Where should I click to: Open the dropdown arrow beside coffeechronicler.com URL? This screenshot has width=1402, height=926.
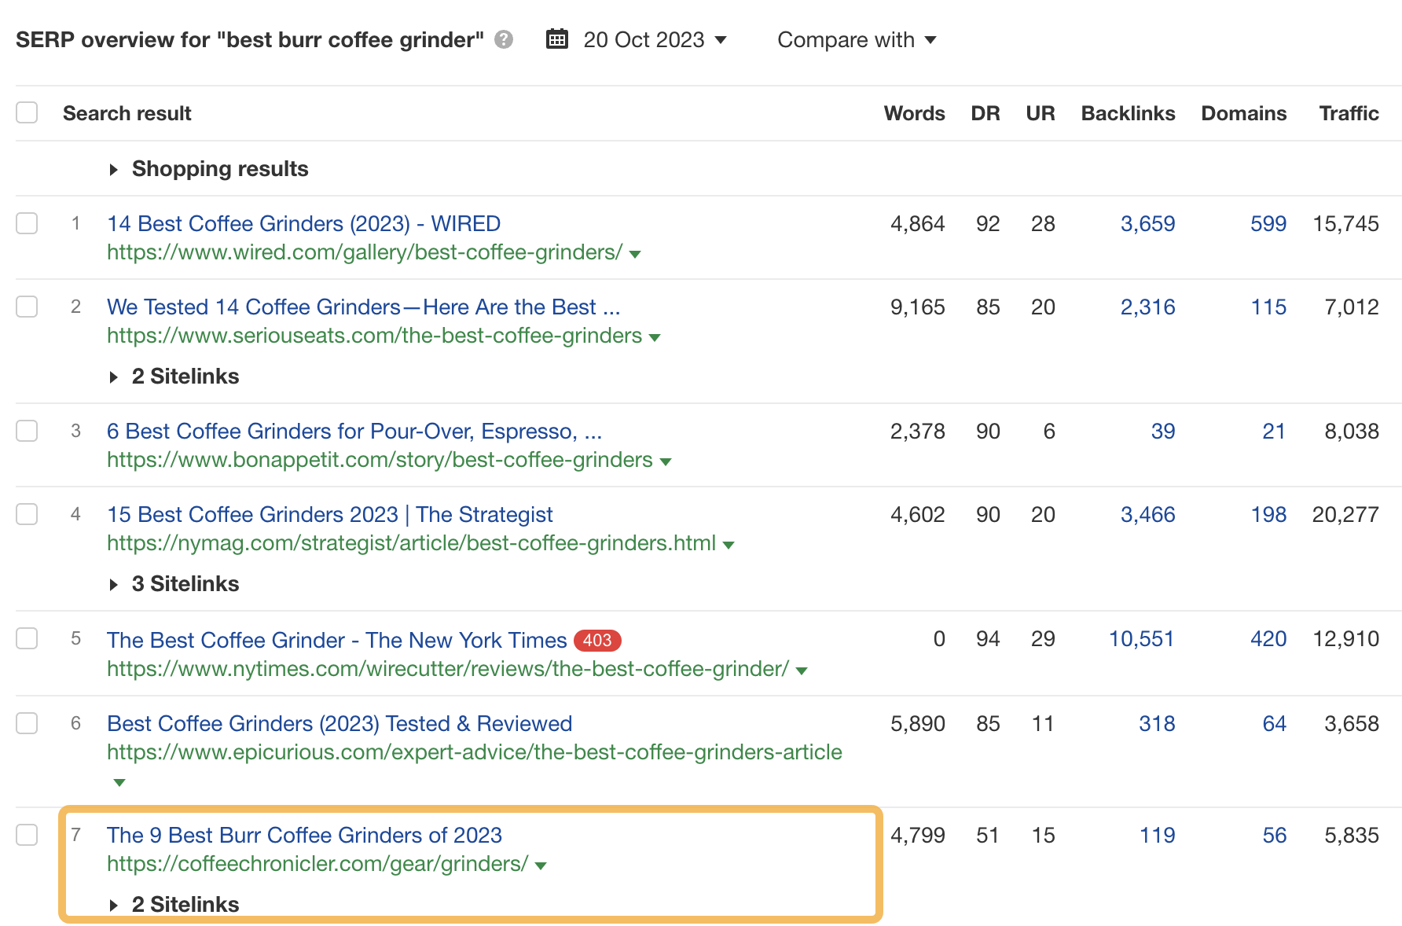(x=540, y=865)
